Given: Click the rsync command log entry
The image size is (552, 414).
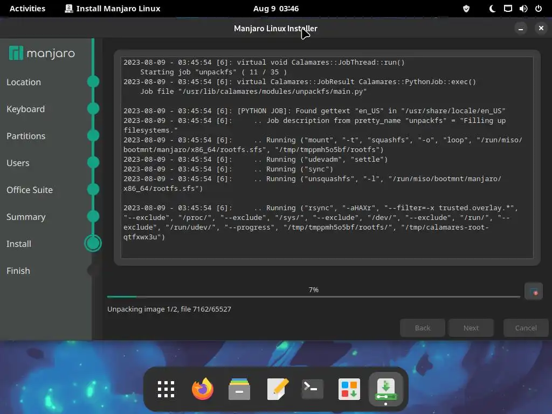Looking at the screenshot, I should click(x=321, y=223).
